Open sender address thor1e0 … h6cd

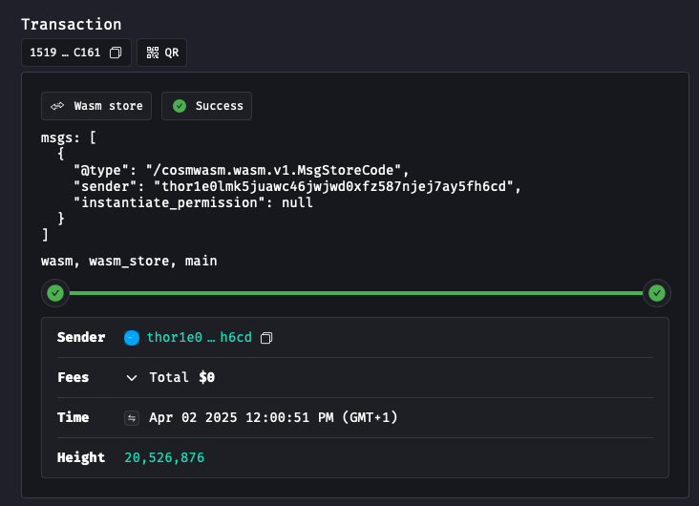pos(200,337)
